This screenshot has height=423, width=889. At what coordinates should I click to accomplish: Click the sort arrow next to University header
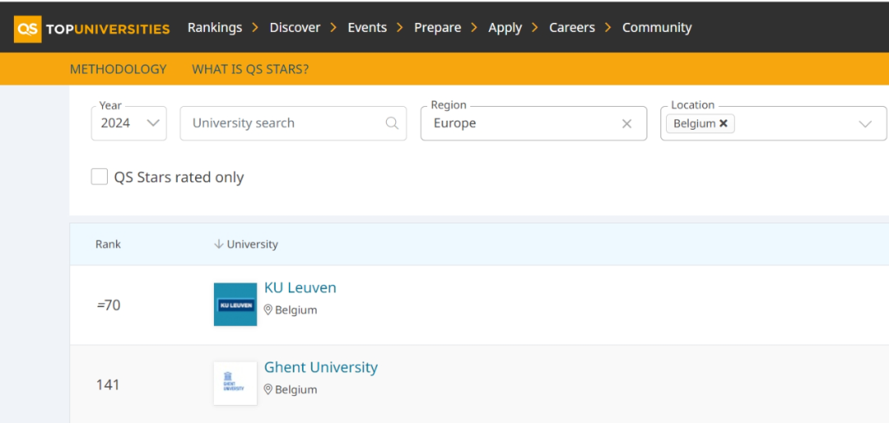coord(218,244)
